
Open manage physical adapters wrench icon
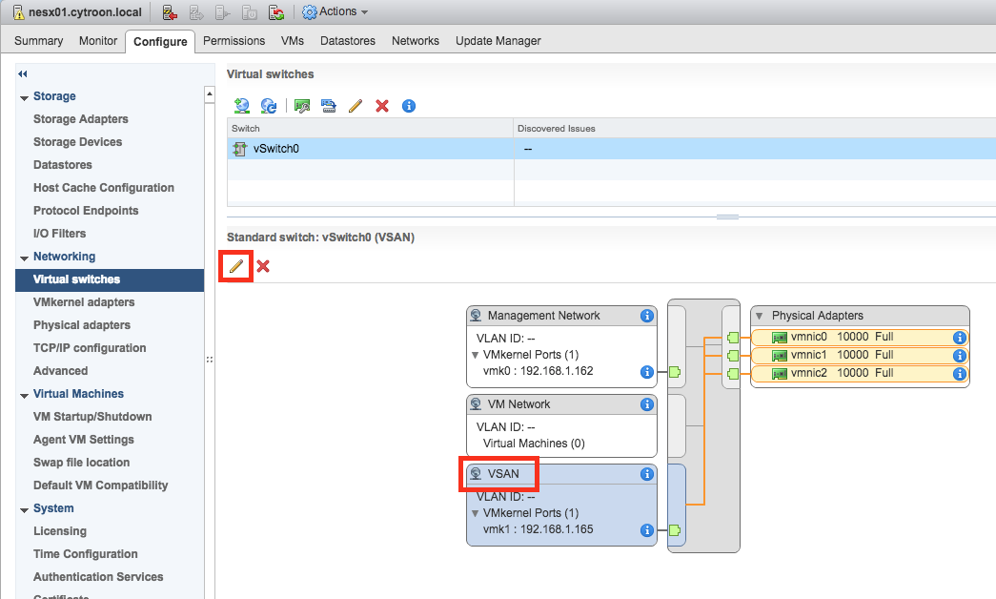302,106
